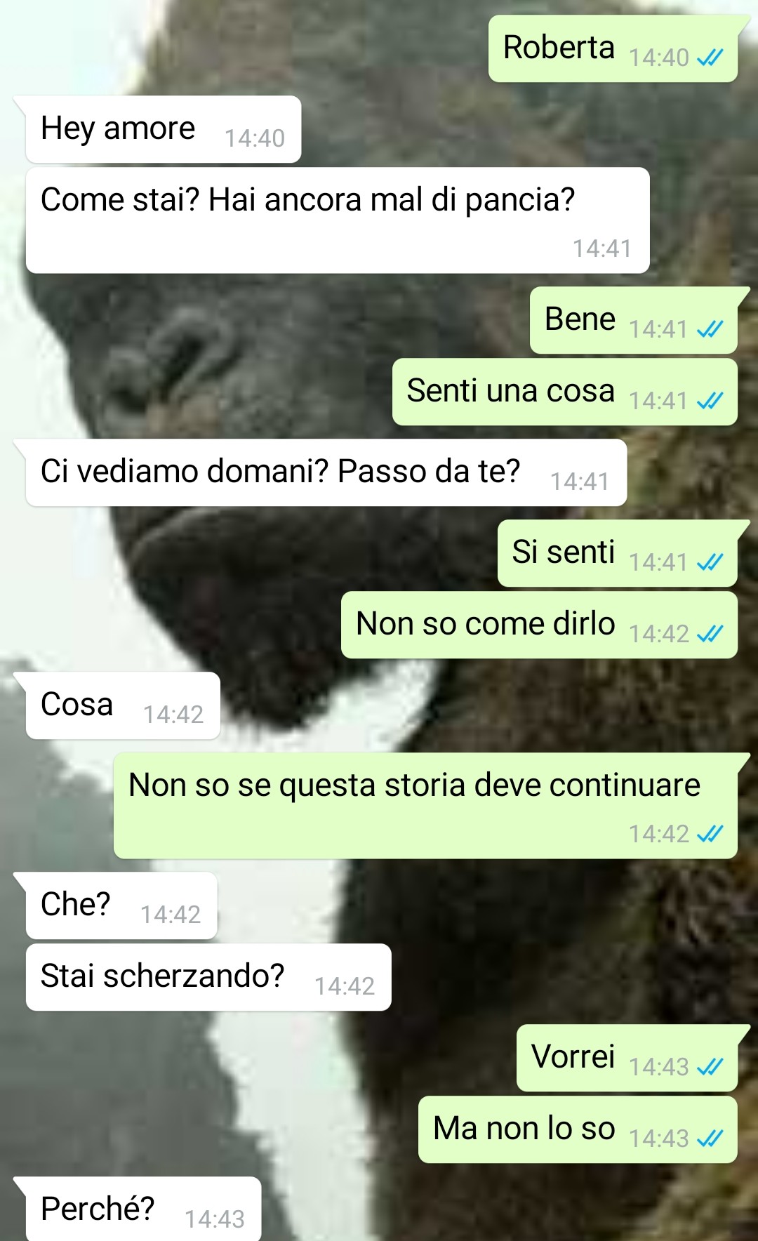The height and width of the screenshot is (1241, 758).
Task: Click the "Non so se questa storia deve continuare" text
Action: (x=414, y=785)
